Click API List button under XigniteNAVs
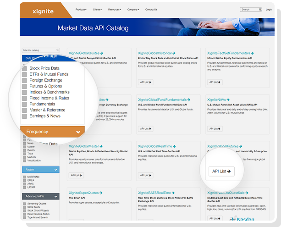Viewport: 281px width, 227px height. (215, 129)
